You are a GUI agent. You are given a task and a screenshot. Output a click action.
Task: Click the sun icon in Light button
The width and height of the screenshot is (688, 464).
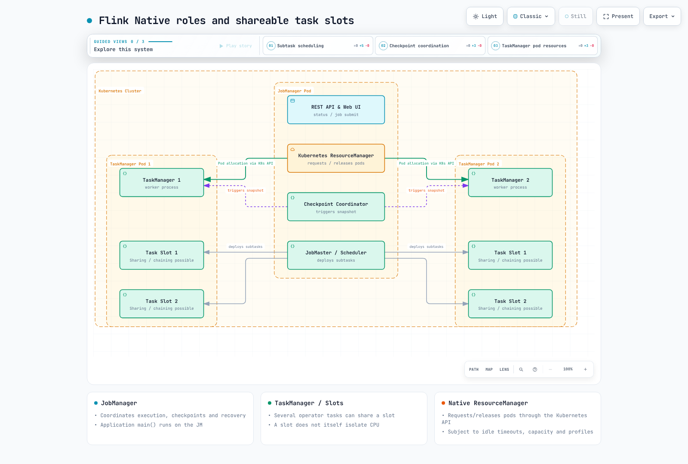point(476,16)
